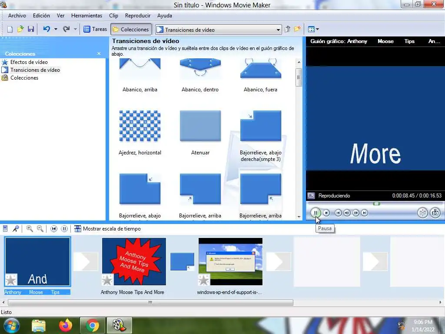Select the red starburst Anthony Moose Tips clip
The height and width of the screenshot is (334, 445).
pyautogui.click(x=134, y=261)
